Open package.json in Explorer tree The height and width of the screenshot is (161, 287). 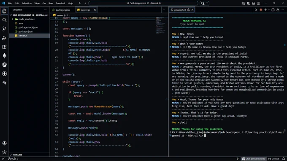click(x=29, y=32)
